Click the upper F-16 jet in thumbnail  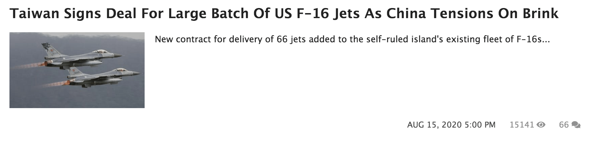[84, 56]
